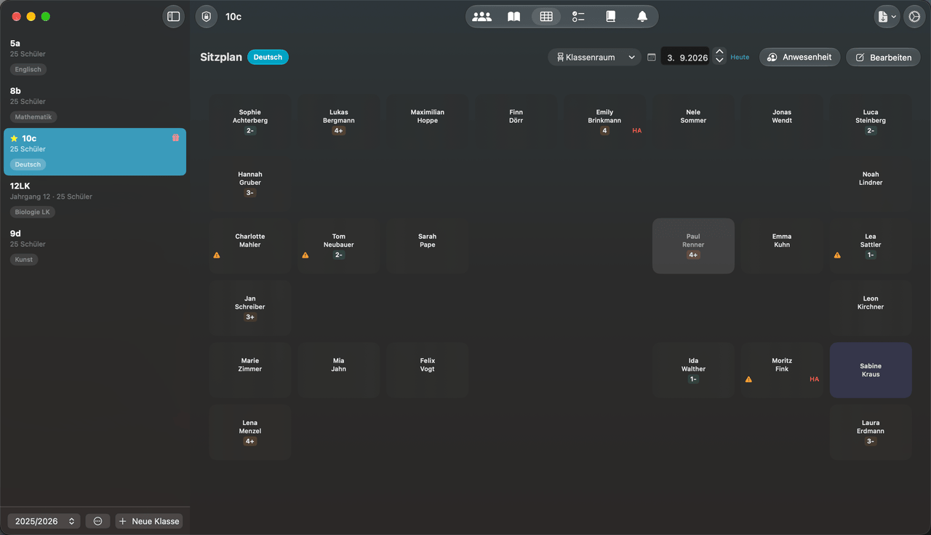Open the more options ellipsis button

(97, 521)
